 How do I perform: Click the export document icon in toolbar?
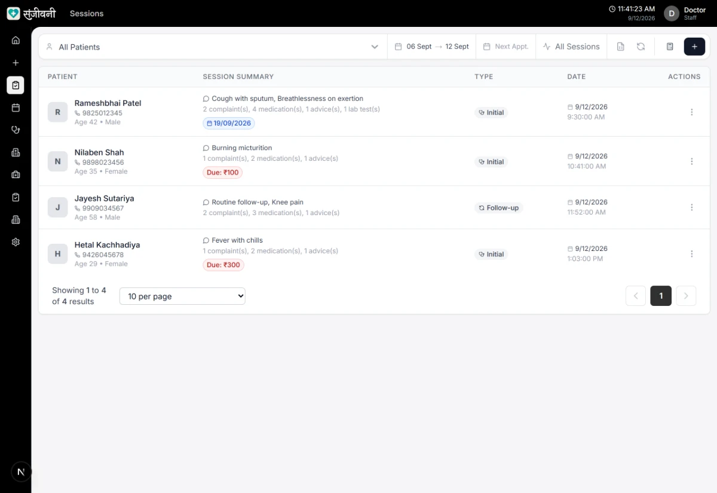(620, 47)
